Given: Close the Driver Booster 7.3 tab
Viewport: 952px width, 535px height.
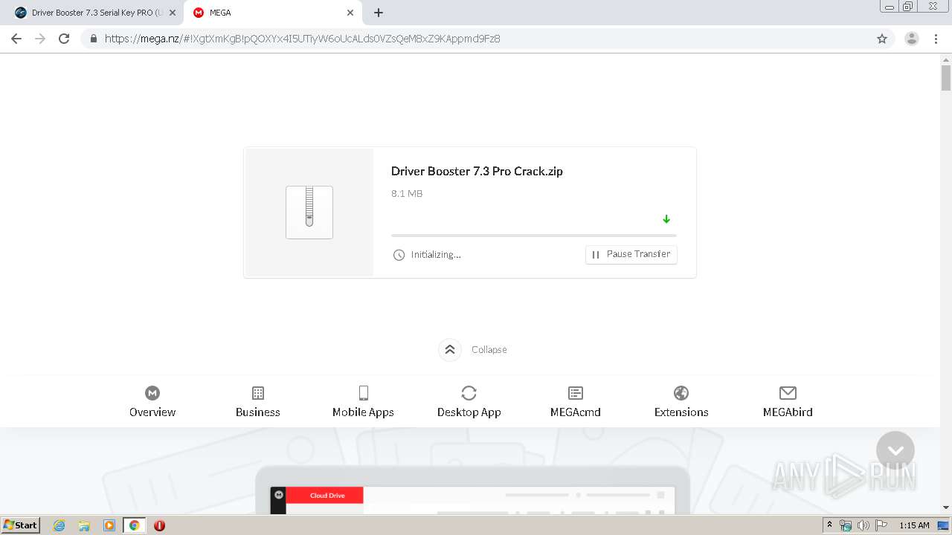Looking at the screenshot, I should click(173, 13).
